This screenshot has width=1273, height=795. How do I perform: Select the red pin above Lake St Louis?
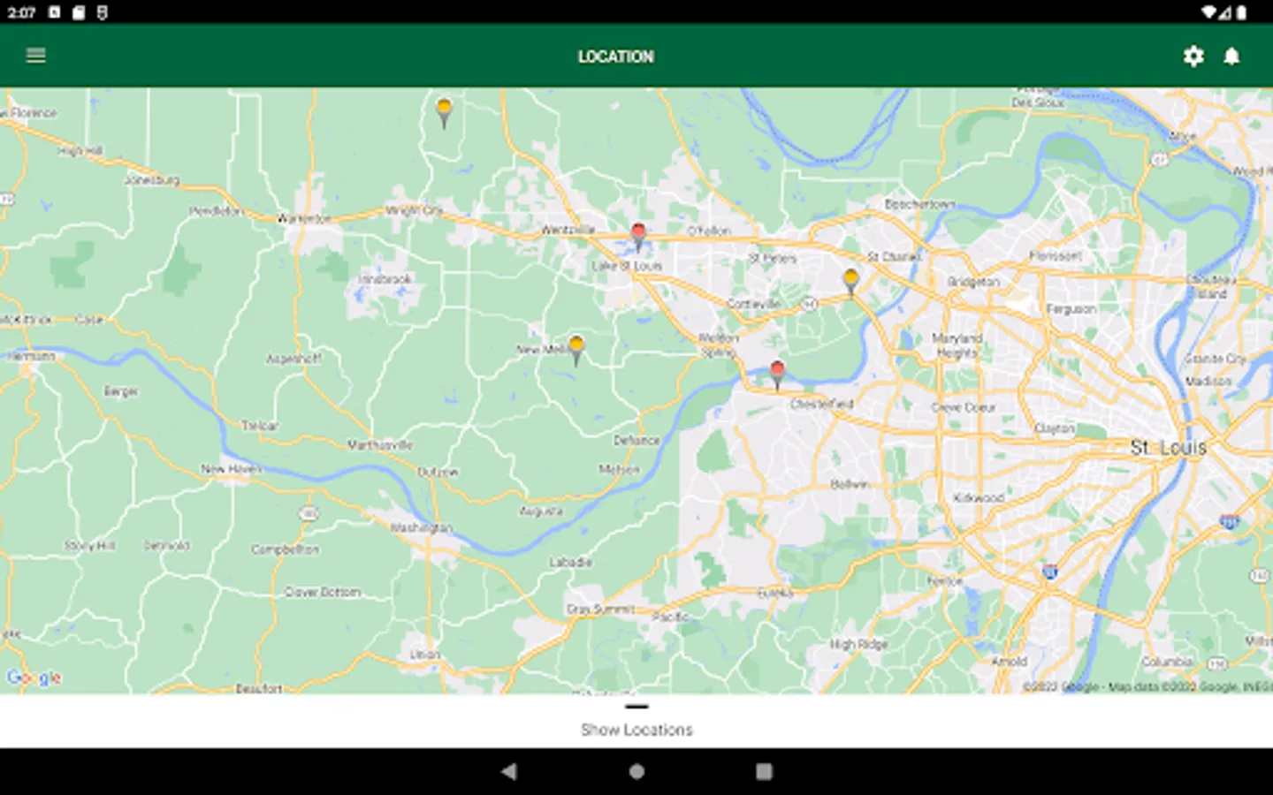(x=638, y=236)
